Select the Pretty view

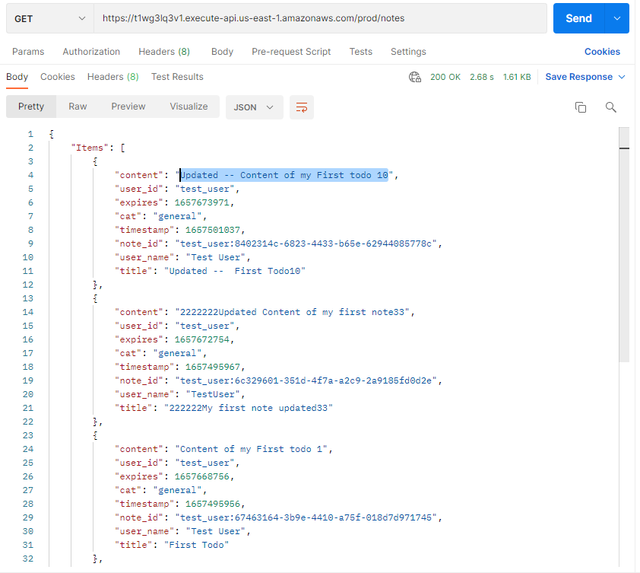[x=31, y=107]
